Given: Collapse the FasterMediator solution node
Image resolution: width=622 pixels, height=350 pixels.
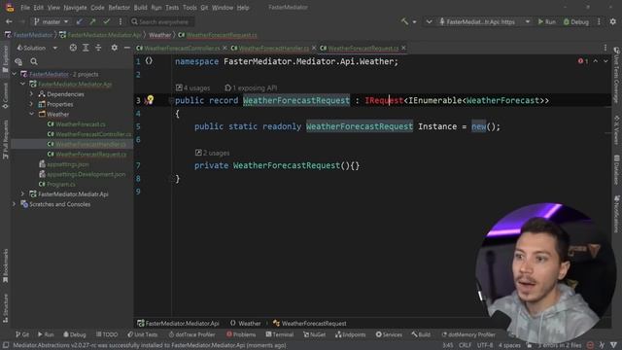Looking at the screenshot, I should [15, 74].
